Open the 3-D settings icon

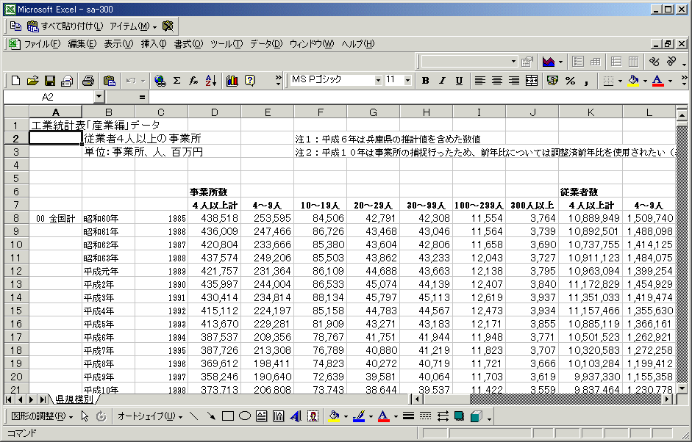pos(477,416)
